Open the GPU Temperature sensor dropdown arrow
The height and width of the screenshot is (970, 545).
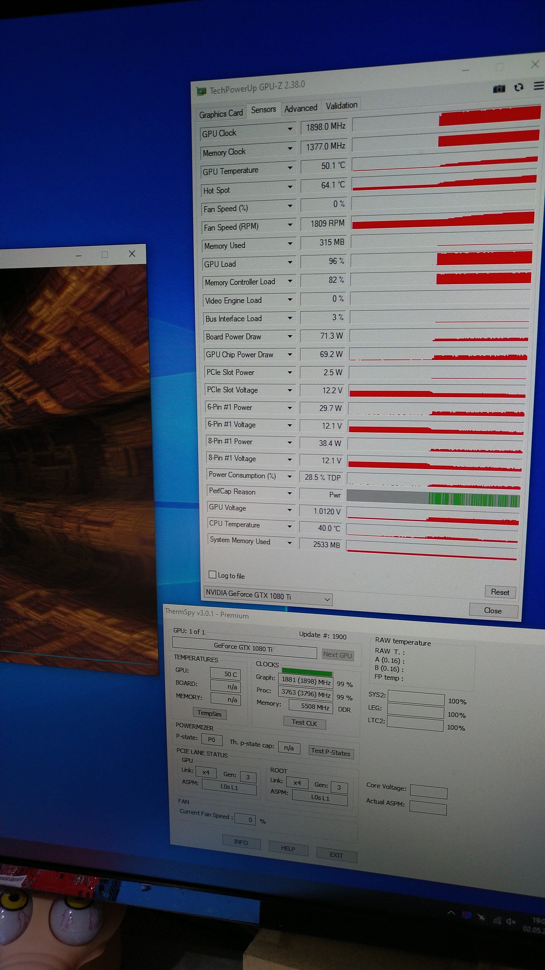pos(290,167)
